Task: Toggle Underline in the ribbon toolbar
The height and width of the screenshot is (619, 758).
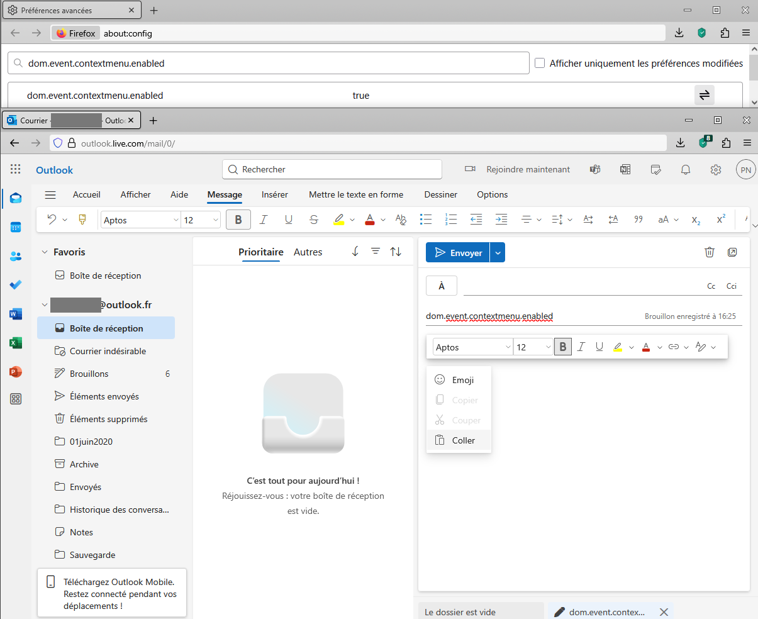Action: tap(289, 220)
